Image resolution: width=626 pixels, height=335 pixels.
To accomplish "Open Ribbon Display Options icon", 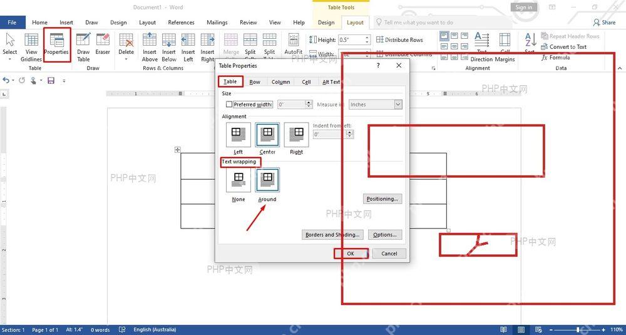I will 553,7.
